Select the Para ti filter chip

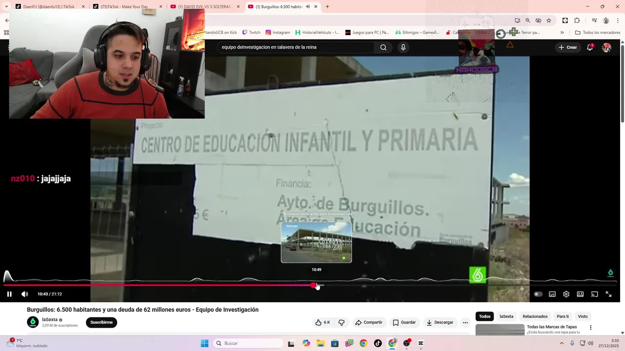pos(562,316)
